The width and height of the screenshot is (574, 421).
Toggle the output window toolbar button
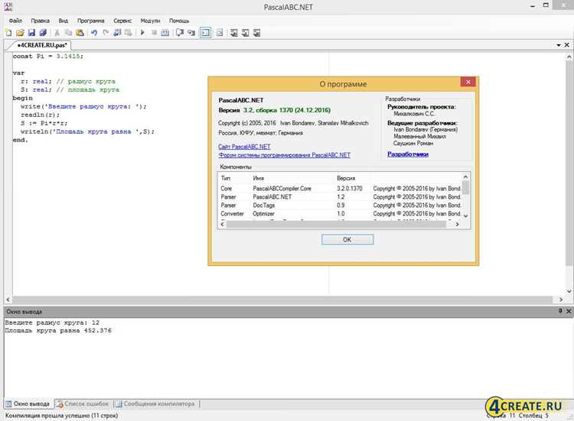205,33
